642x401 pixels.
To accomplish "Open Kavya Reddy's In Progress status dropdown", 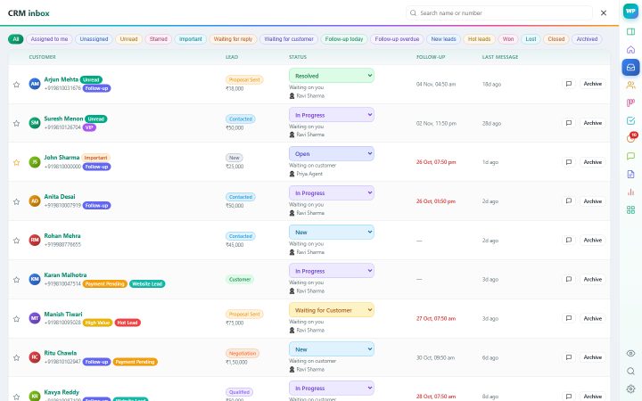I will [x=332, y=388].
